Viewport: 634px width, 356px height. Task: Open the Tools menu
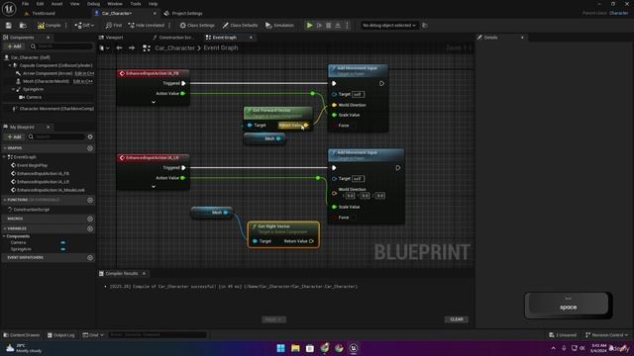(136, 4)
